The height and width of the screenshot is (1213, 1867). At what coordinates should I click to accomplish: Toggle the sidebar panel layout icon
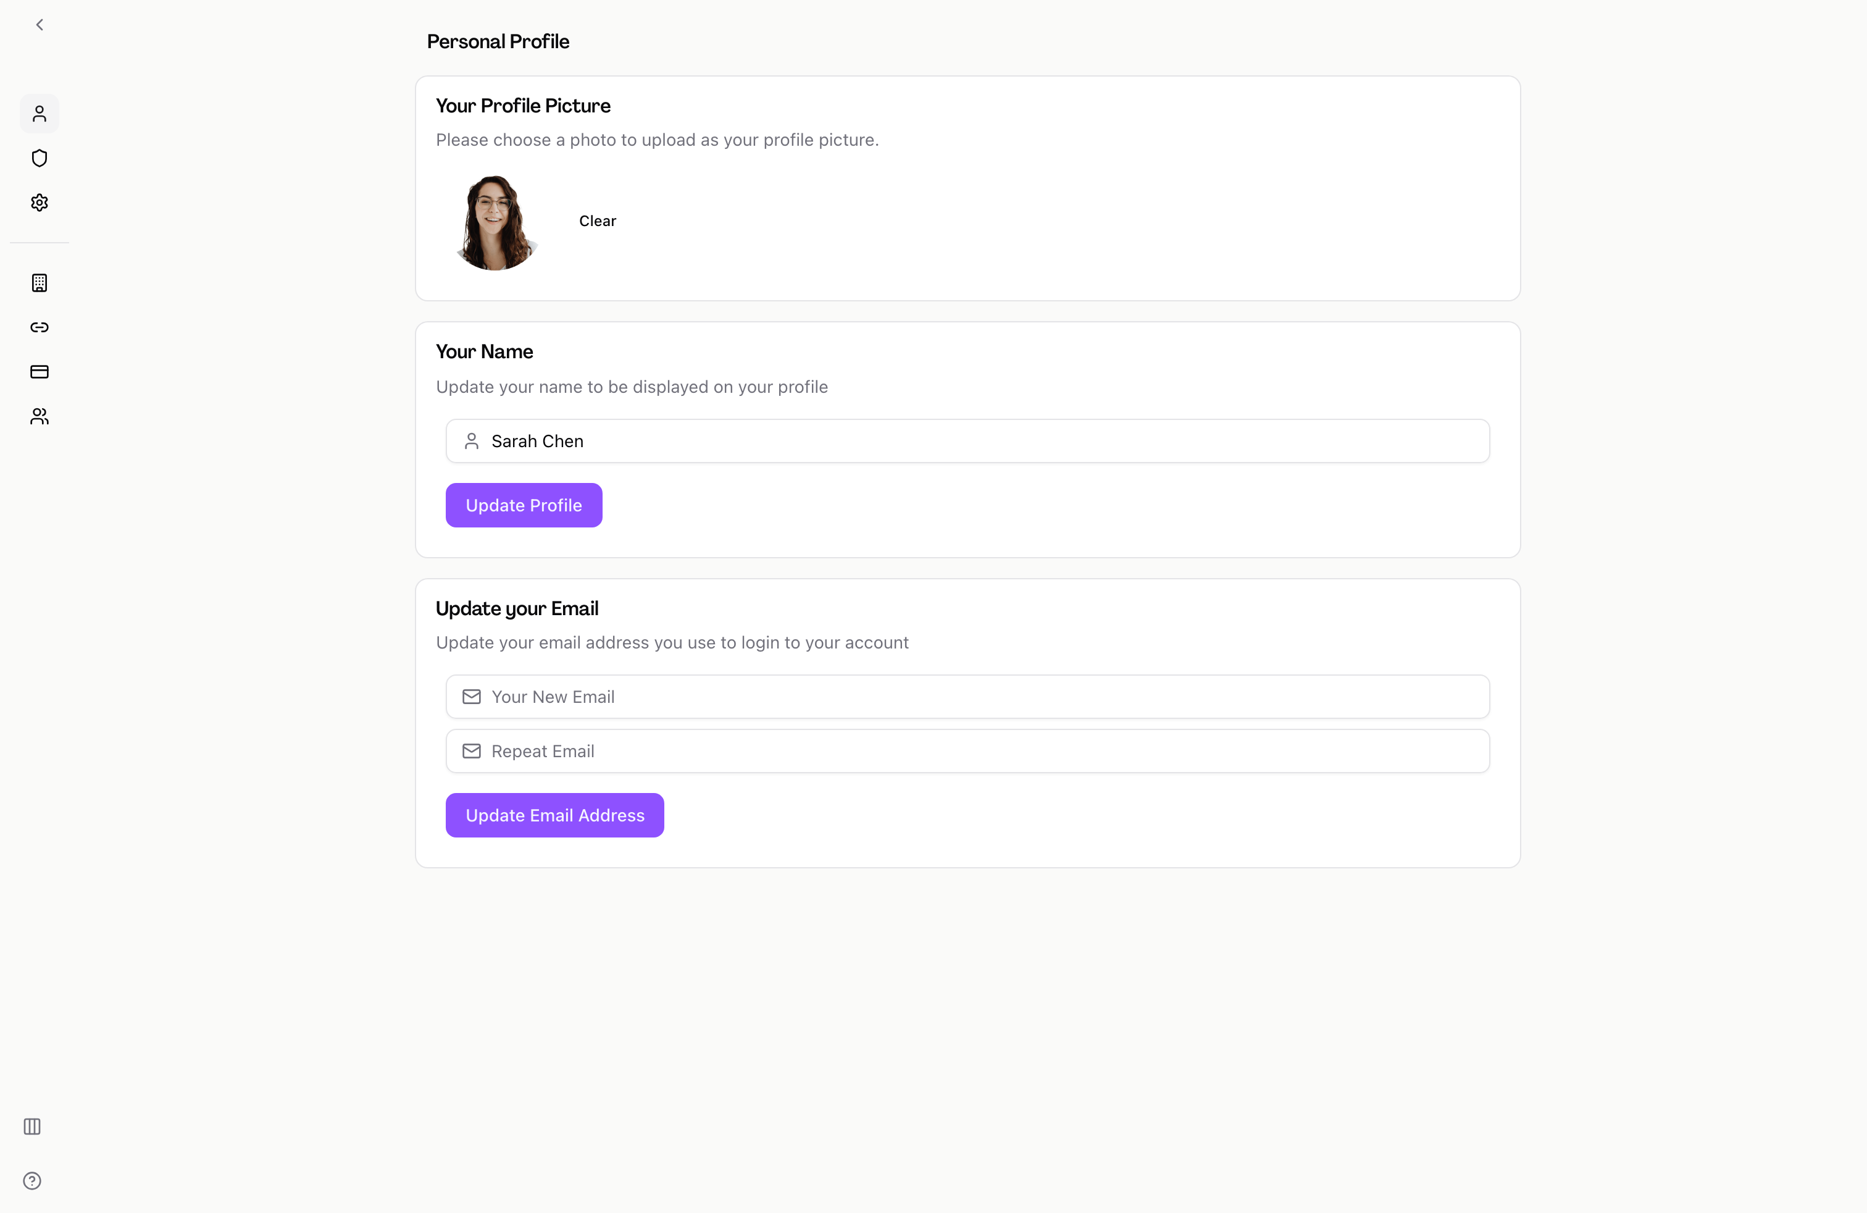point(32,1127)
